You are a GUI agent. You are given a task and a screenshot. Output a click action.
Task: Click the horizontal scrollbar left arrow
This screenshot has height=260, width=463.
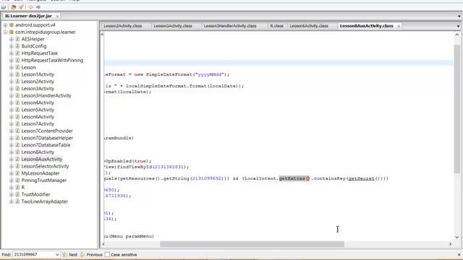(103, 244)
